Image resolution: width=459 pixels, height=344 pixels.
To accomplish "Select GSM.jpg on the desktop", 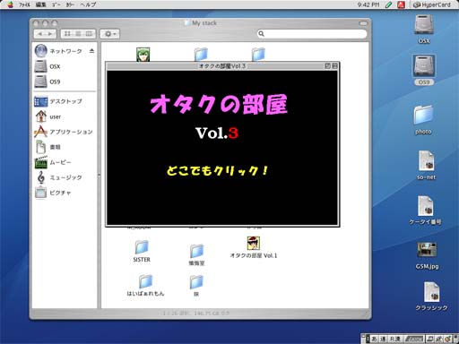I will tap(427, 255).
